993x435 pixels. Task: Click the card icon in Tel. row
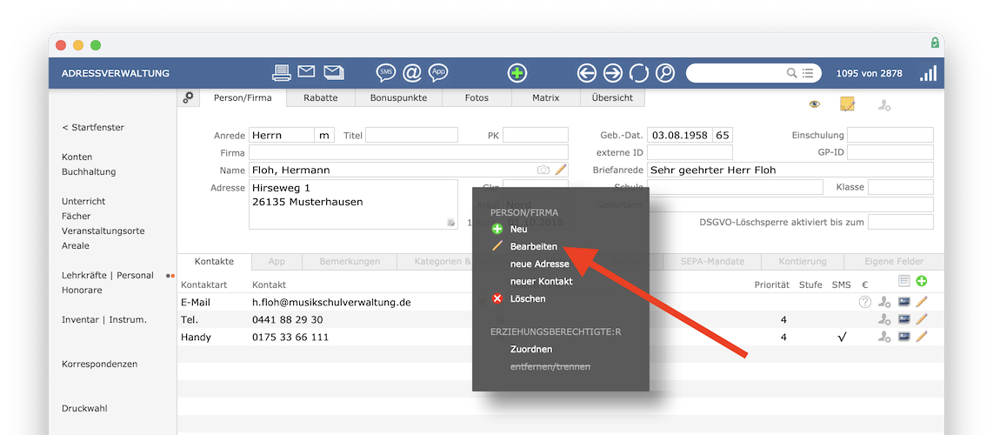click(x=904, y=320)
